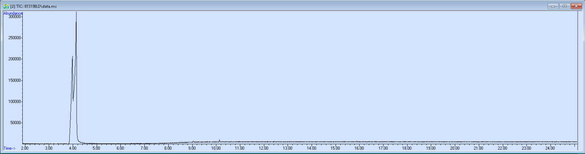Click the 150000 abundance tick label
The image size is (585, 154).
(x=15, y=80)
